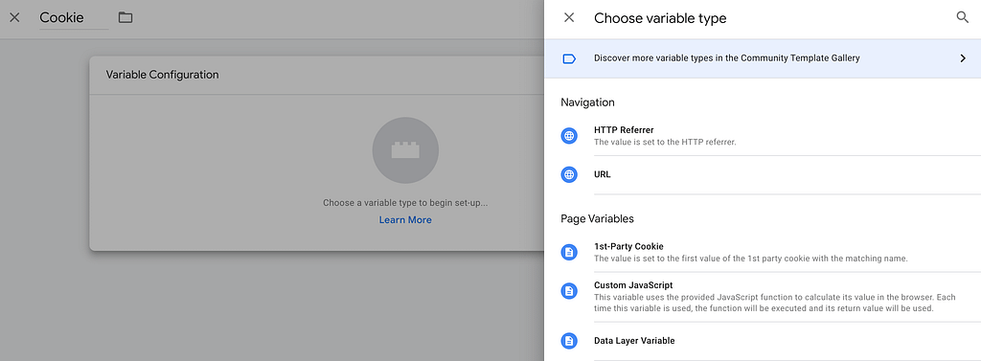
Task: Select HTTP Referrer variable type
Action: click(763, 136)
